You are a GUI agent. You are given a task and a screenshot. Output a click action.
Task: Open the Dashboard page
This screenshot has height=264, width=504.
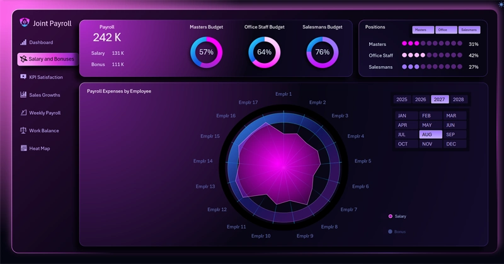[41, 42]
